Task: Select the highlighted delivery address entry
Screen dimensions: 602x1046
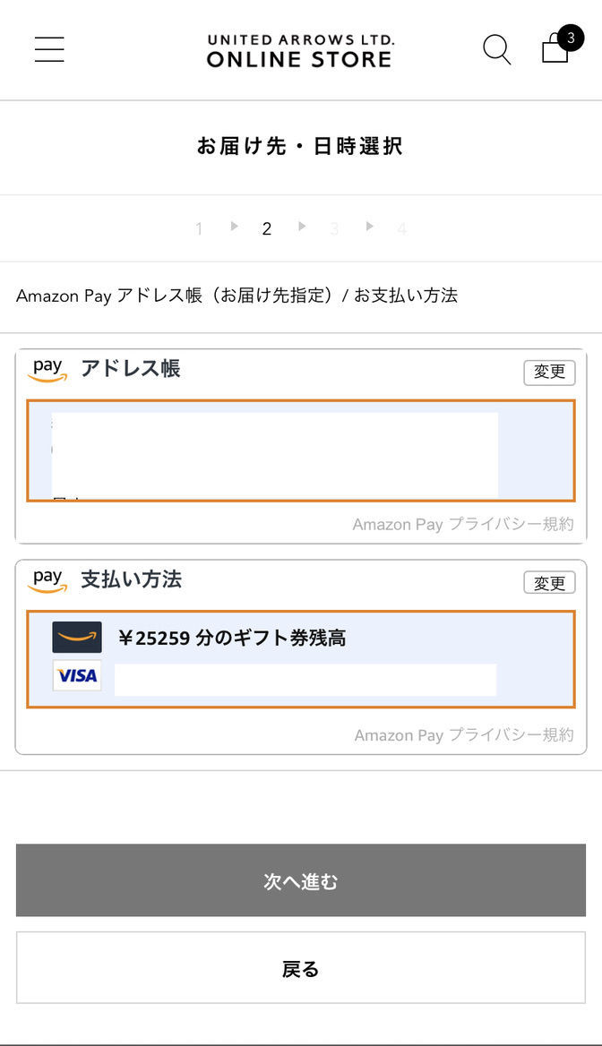Action: pyautogui.click(x=300, y=451)
